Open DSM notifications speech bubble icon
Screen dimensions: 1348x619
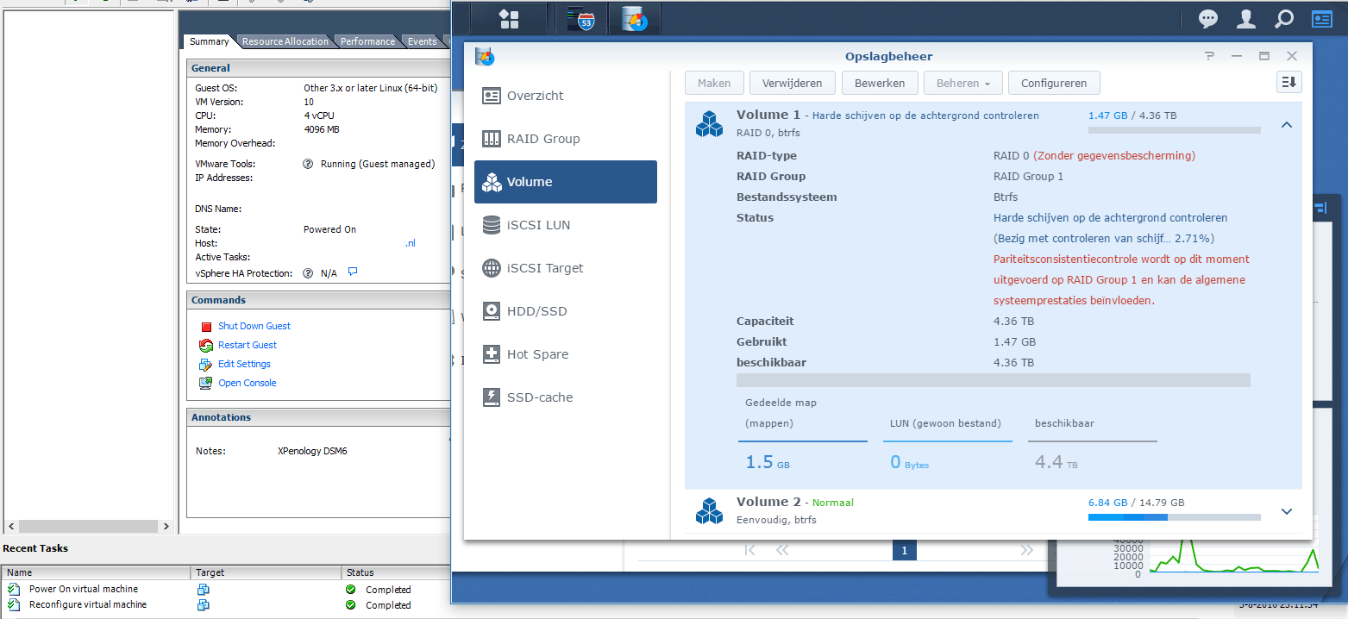coord(1208,18)
